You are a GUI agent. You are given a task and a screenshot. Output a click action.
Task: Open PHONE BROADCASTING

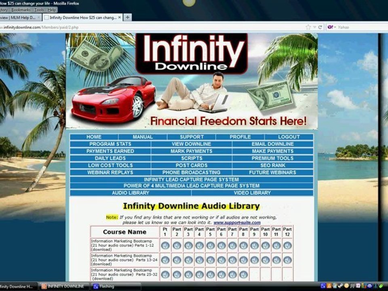[x=192, y=173]
